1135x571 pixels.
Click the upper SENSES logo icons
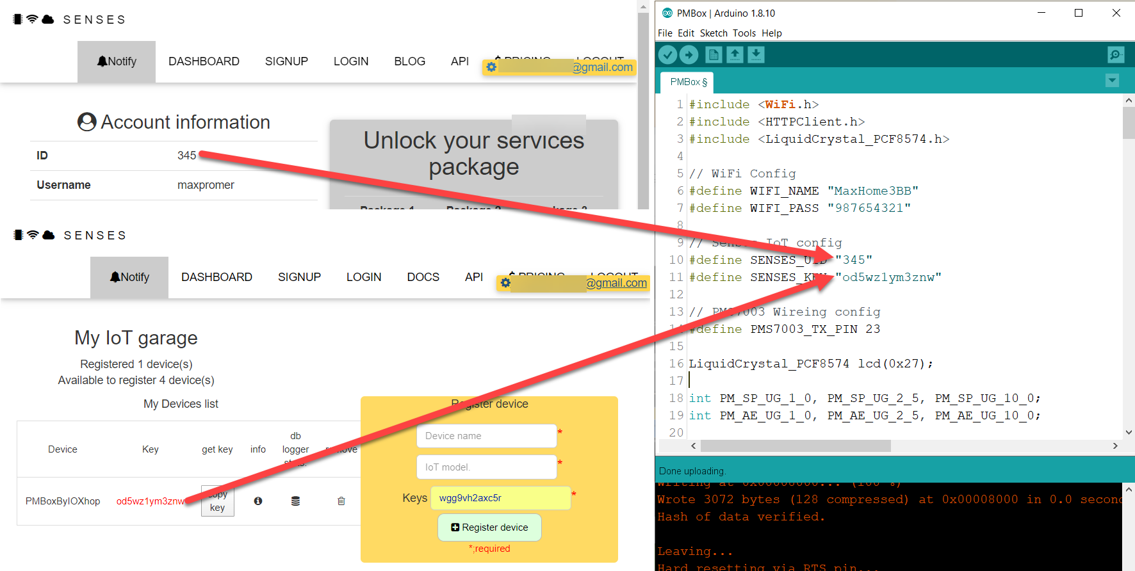pyautogui.click(x=33, y=19)
